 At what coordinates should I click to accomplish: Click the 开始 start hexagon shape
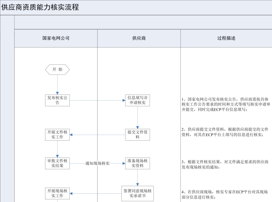[x=57, y=70]
